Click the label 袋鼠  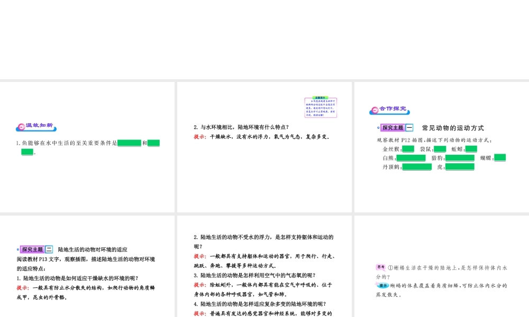pos(425,149)
